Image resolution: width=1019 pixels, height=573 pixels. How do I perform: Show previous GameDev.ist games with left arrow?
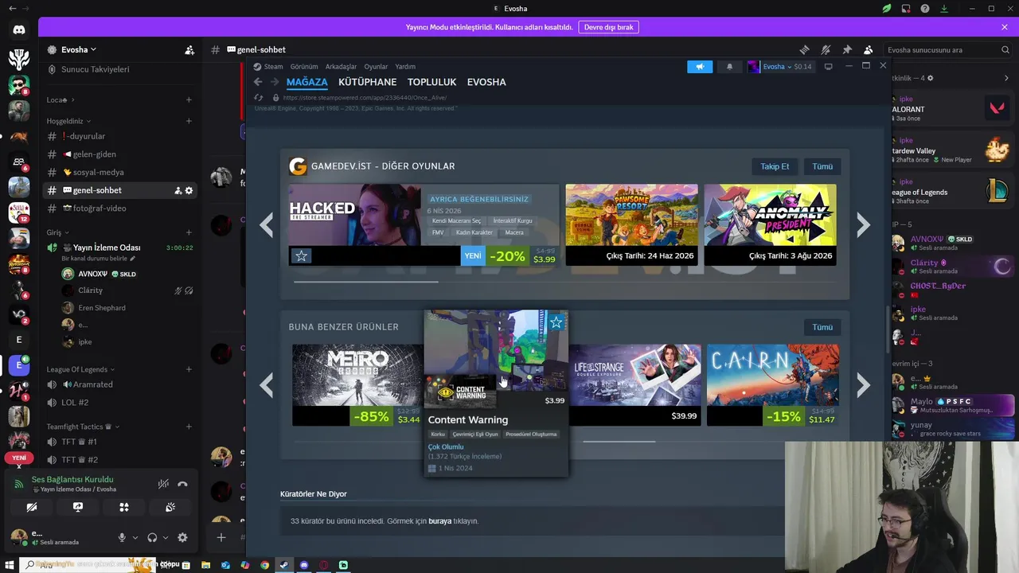click(x=267, y=225)
